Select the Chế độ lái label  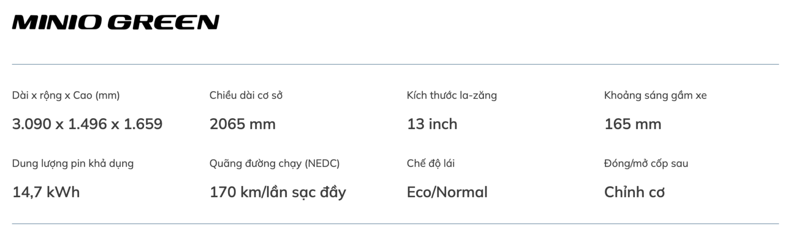[430, 163]
